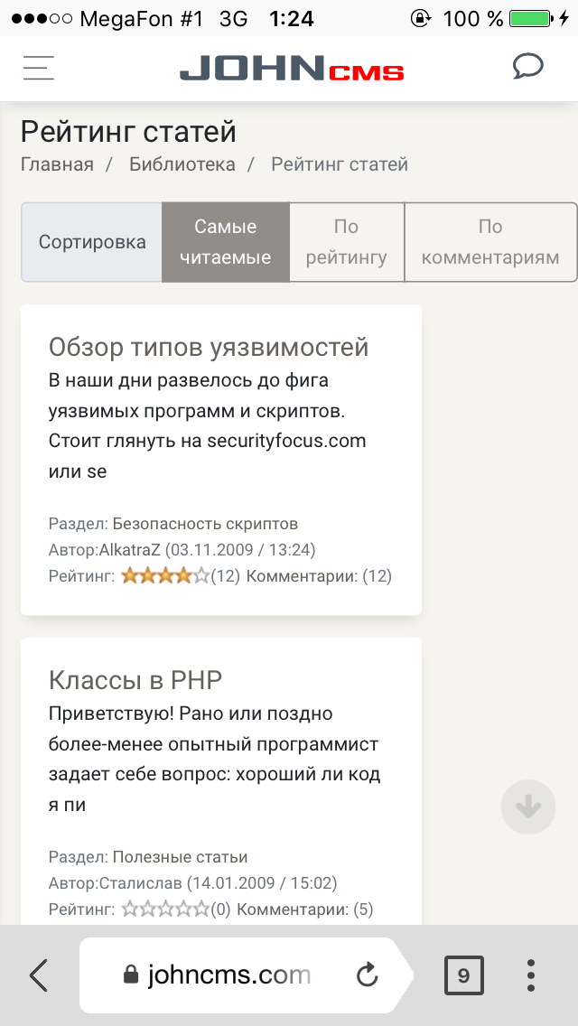This screenshot has width=578, height=1026.
Task: Open the "Безопасность скриптов" section link
Action: click(x=205, y=524)
